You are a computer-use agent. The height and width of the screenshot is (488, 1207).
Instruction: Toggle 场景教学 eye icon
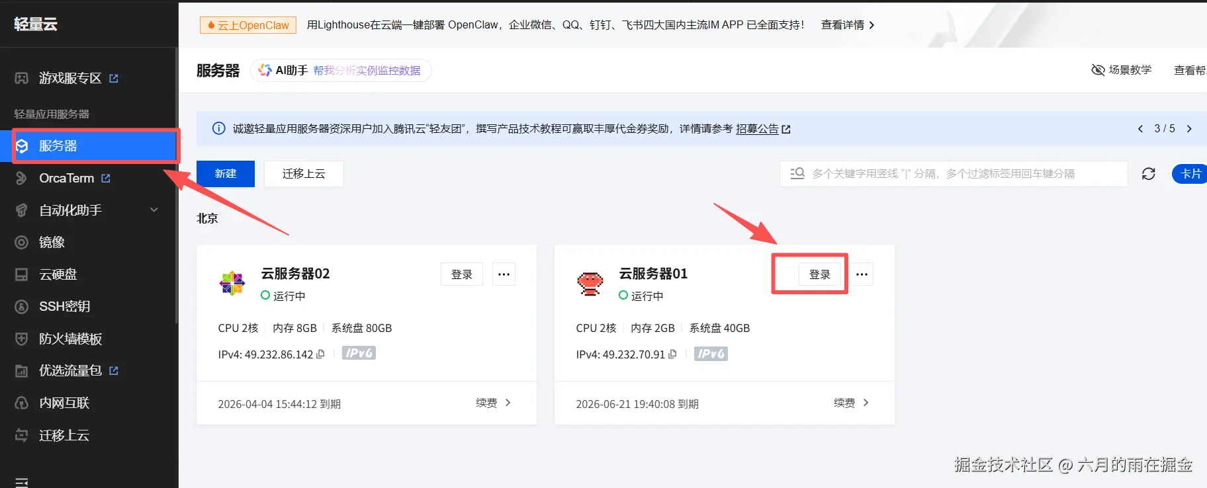pyautogui.click(x=1098, y=70)
